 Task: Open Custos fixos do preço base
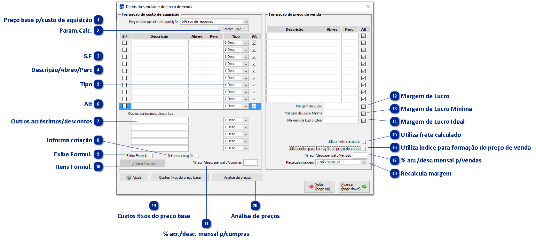(x=180, y=177)
